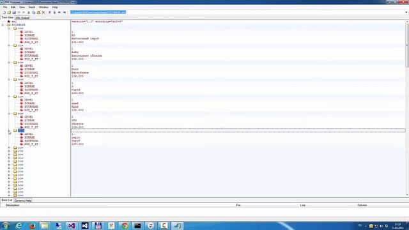This screenshot has width=409, height=230.
Task: Collapse the highlighted row node
Action: 9,130
